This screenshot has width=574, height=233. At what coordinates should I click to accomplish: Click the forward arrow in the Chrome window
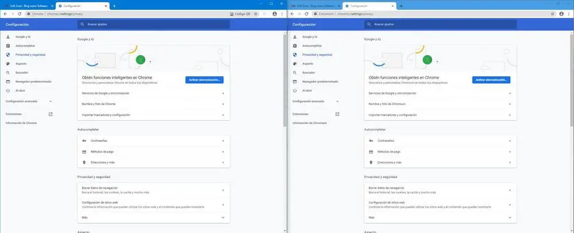(x=12, y=14)
